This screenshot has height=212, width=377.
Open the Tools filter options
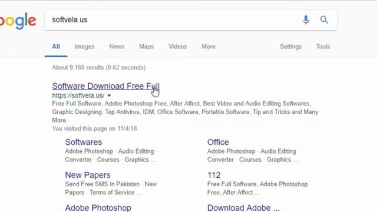point(323,47)
